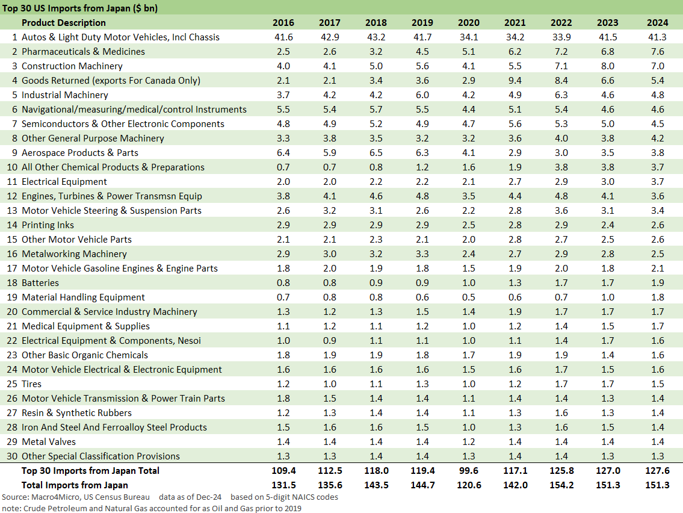Click 'Goods Returned (exports For Canada Only)' label
This screenshot has height=513, width=683.
pos(111,81)
